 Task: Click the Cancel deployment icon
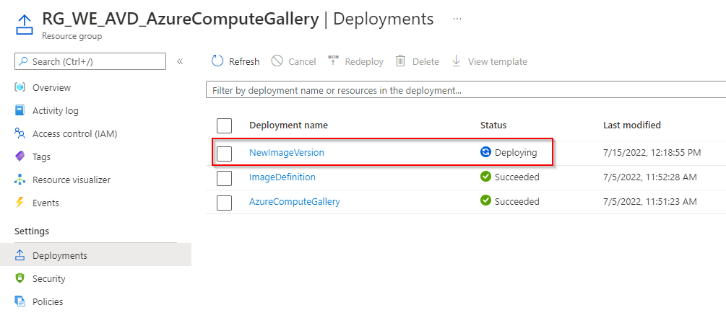[277, 61]
